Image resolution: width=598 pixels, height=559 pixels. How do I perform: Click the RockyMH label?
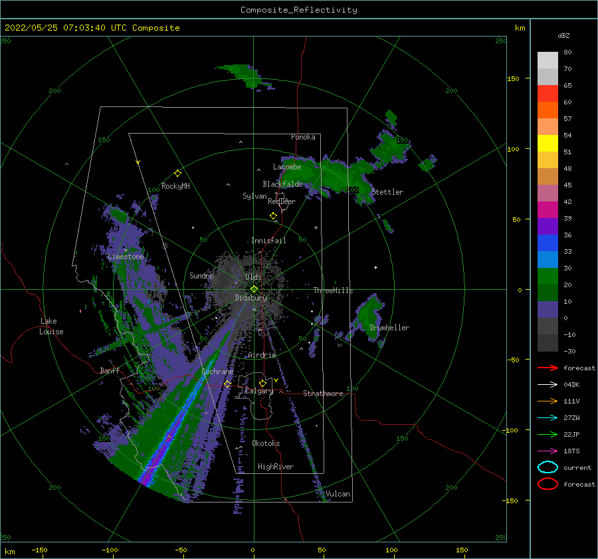[175, 186]
